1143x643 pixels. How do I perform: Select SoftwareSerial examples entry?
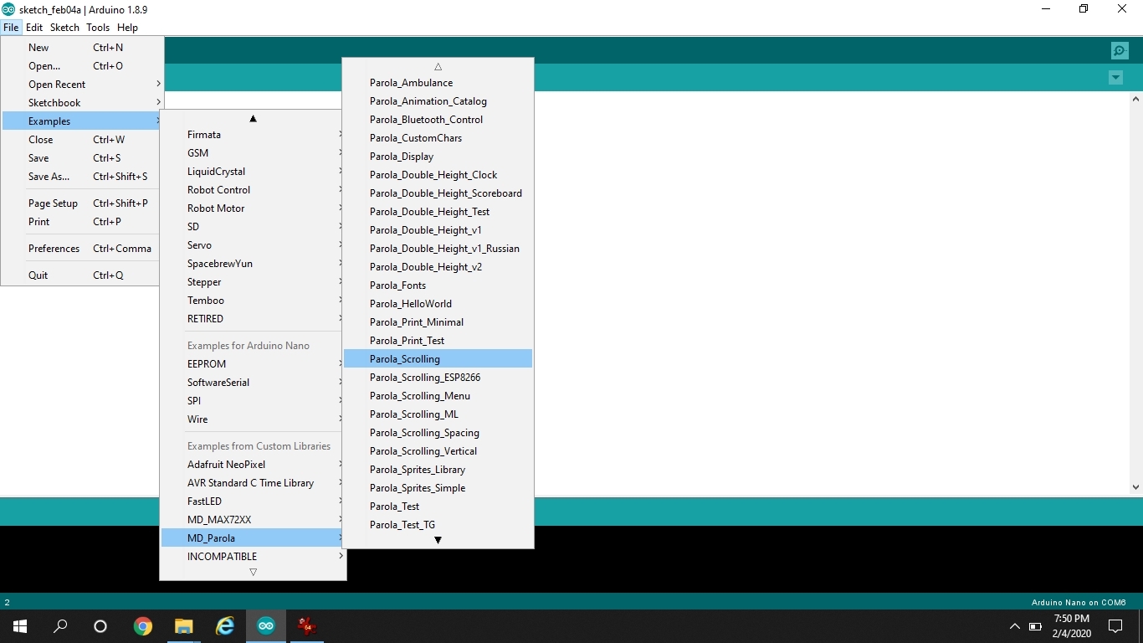pyautogui.click(x=253, y=383)
